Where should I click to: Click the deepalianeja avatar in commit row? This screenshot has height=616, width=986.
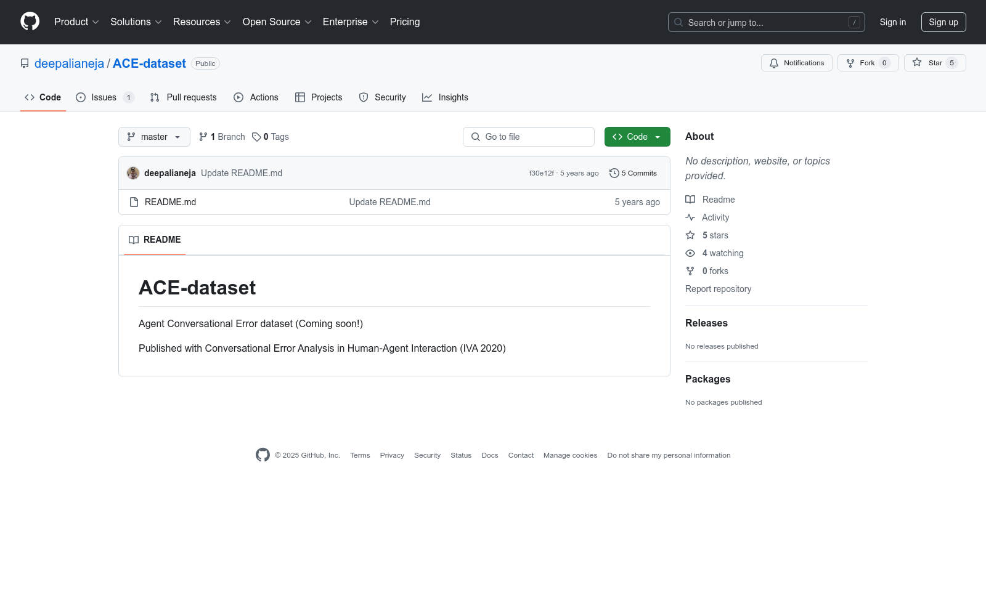(133, 173)
